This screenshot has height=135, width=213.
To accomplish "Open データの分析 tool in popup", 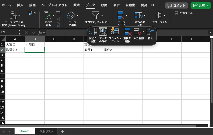I will tap(103, 32).
